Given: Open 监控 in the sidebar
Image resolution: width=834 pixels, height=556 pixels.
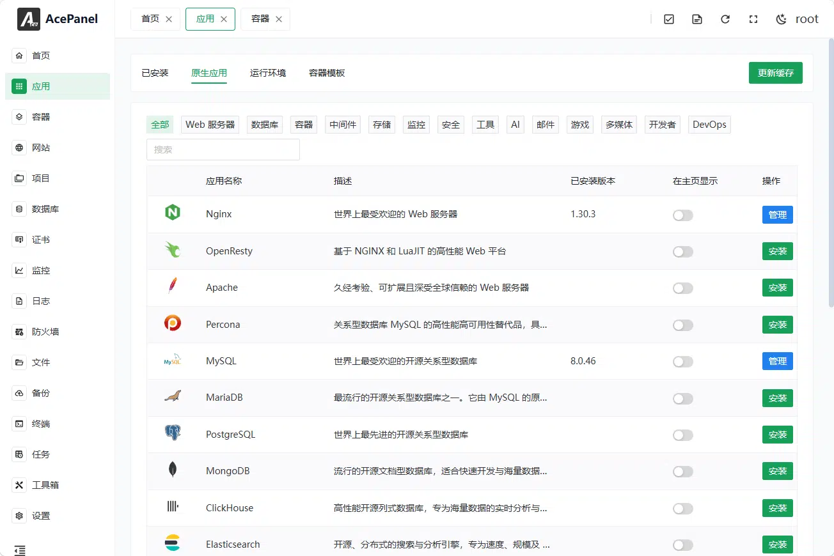Looking at the screenshot, I should [58, 270].
